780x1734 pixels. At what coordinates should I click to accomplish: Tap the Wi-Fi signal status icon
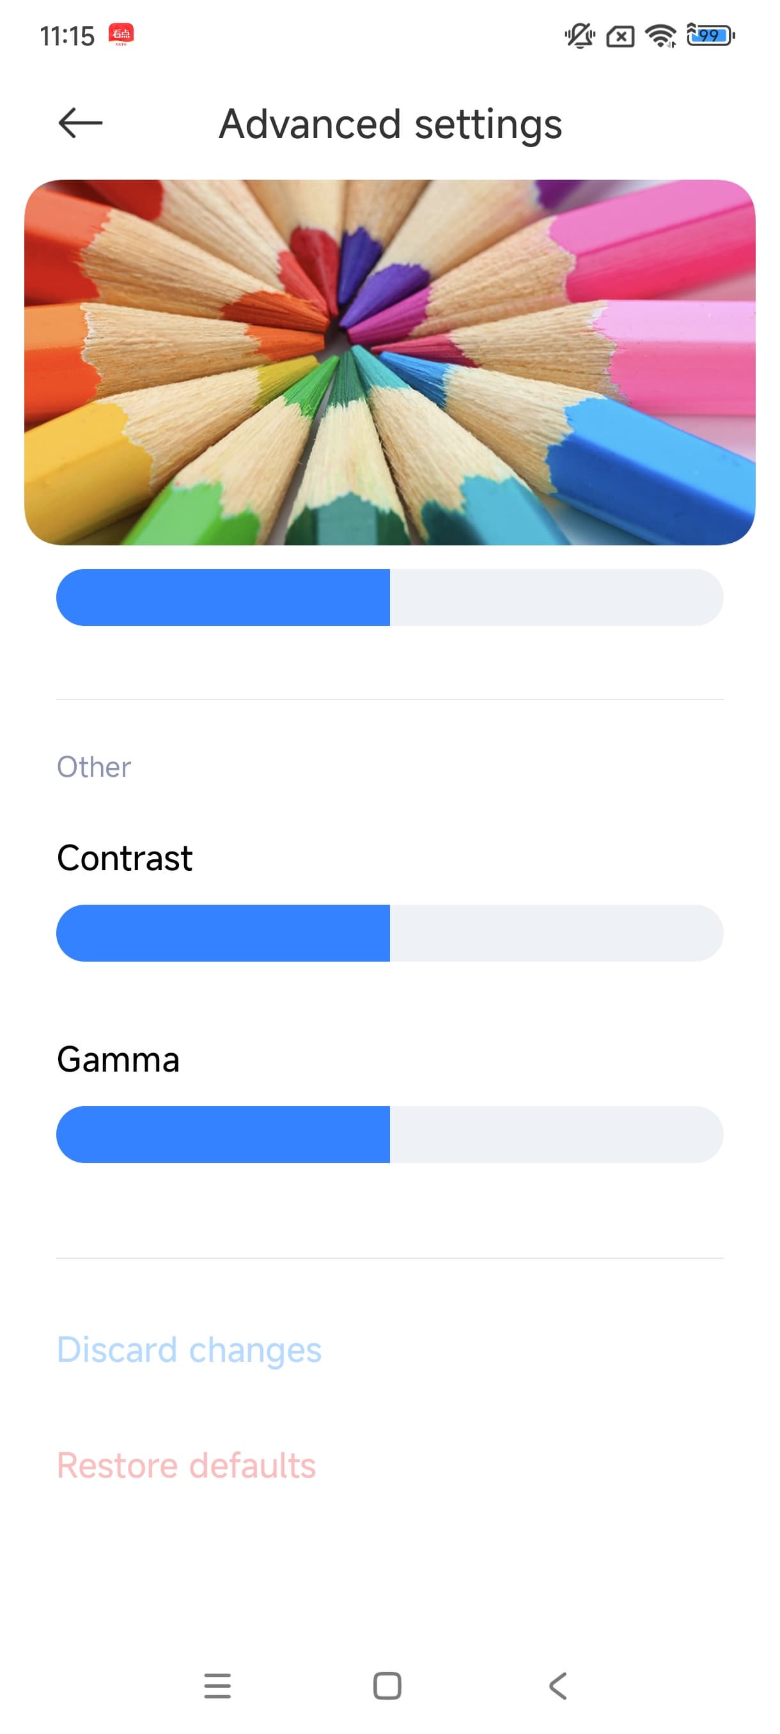pyautogui.click(x=660, y=36)
